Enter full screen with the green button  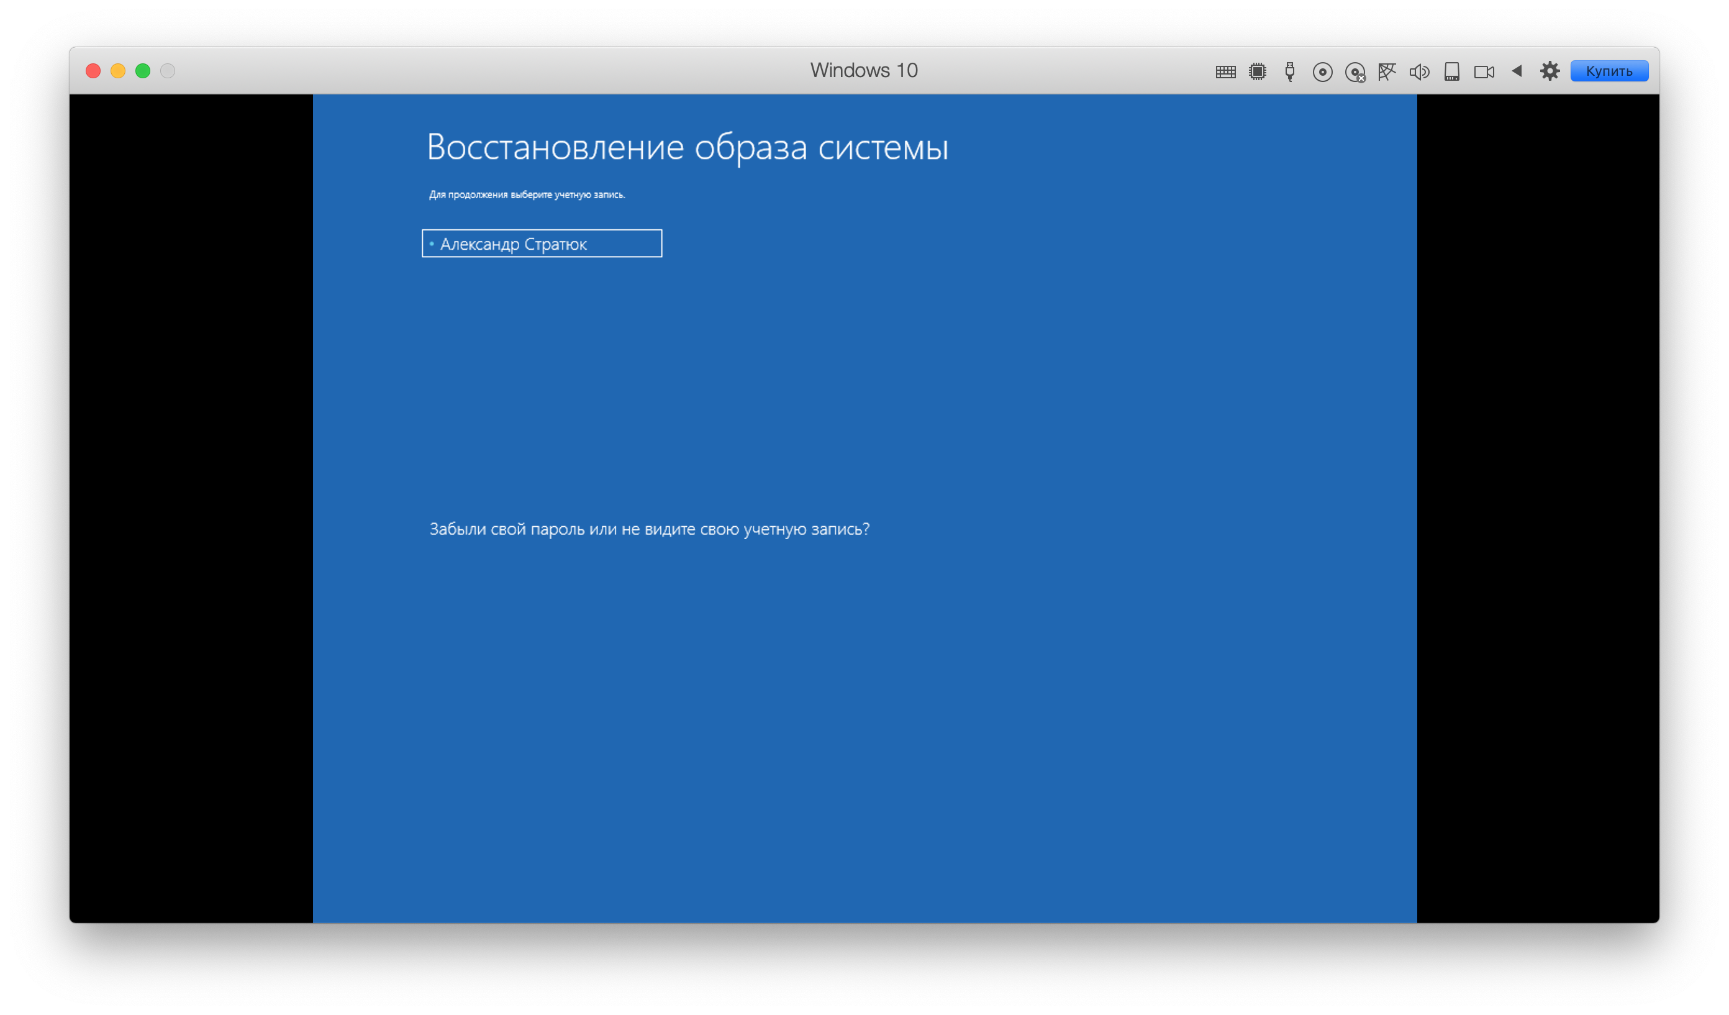pyautogui.click(x=143, y=71)
